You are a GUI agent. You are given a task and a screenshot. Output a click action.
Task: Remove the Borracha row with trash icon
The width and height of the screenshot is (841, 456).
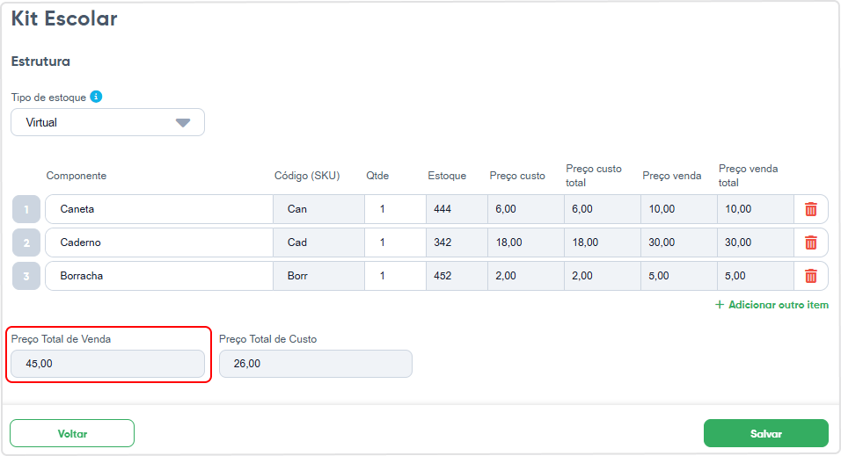click(x=810, y=275)
